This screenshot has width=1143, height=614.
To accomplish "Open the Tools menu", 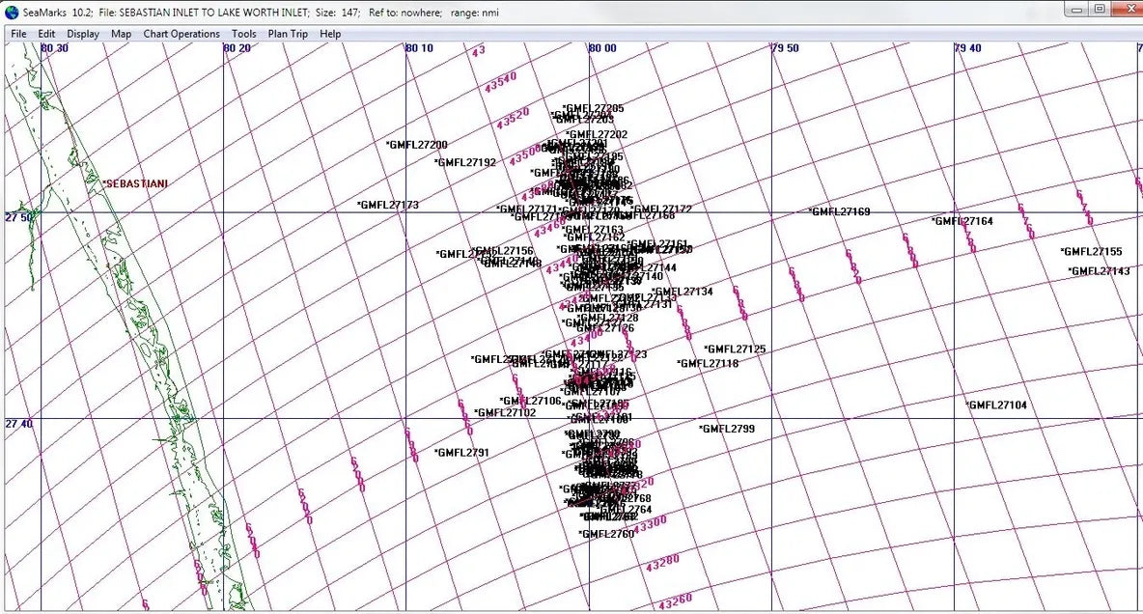I will tap(244, 34).
